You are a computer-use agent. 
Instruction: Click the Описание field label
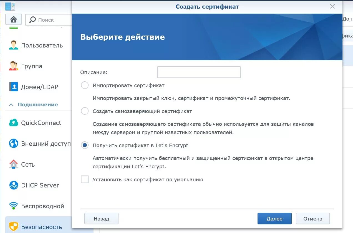tap(94, 72)
